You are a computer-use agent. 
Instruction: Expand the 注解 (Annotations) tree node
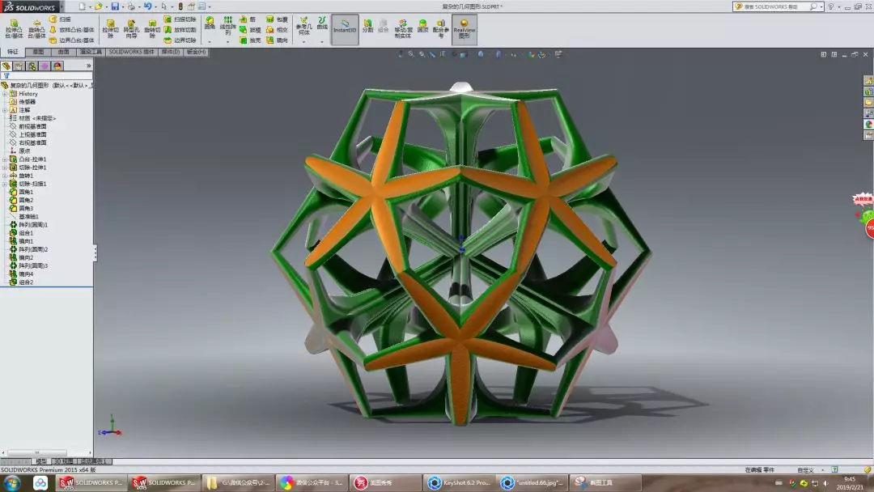point(5,110)
